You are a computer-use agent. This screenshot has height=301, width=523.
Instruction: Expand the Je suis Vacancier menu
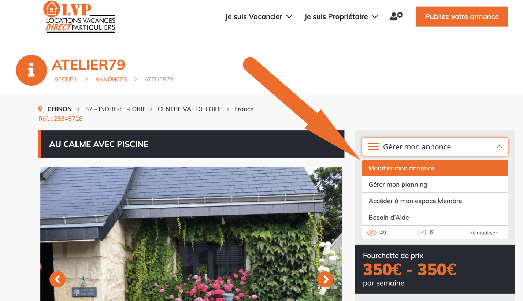259,16
